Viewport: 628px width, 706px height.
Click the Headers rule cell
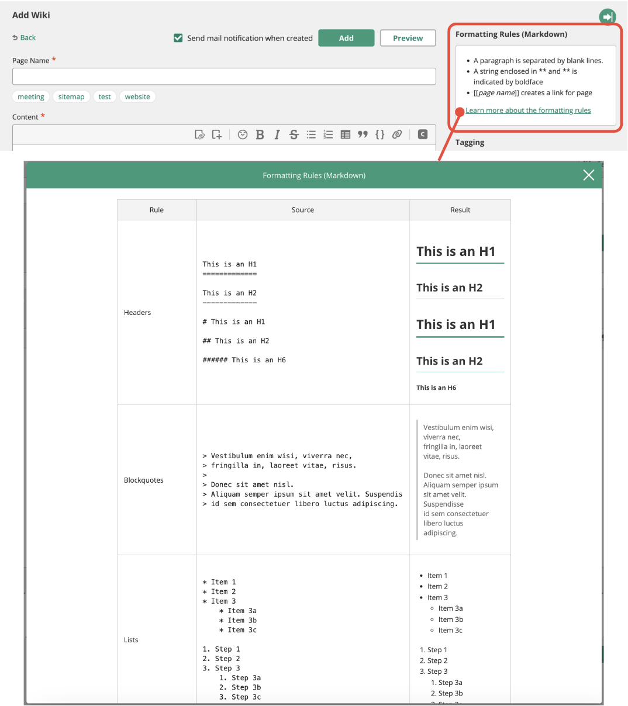click(157, 312)
